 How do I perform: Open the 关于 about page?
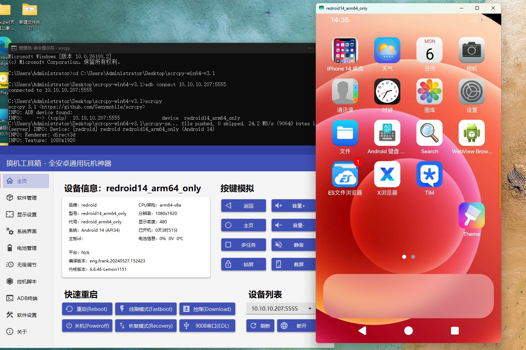click(x=26, y=332)
